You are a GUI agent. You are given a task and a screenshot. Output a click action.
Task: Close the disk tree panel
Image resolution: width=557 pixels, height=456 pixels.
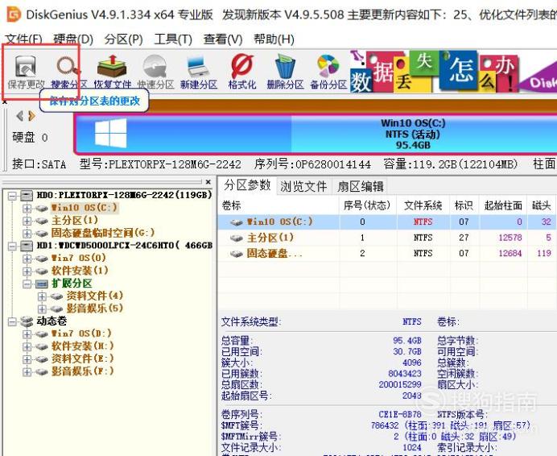[x=208, y=182]
